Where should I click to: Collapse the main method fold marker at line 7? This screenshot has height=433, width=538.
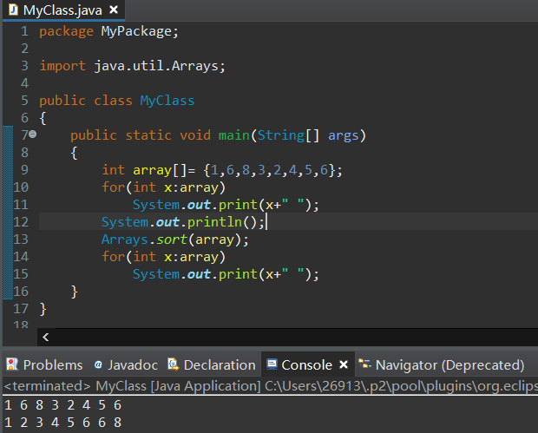[x=33, y=134]
